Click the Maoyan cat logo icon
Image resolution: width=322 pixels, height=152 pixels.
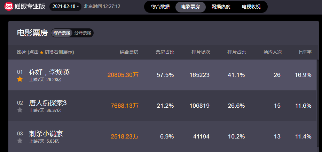click(9, 7)
